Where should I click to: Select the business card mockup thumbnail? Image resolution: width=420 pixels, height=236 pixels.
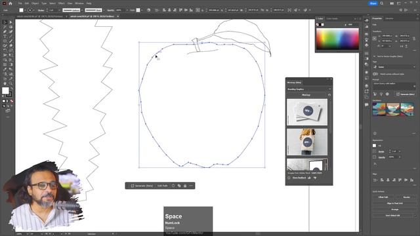[307, 112]
